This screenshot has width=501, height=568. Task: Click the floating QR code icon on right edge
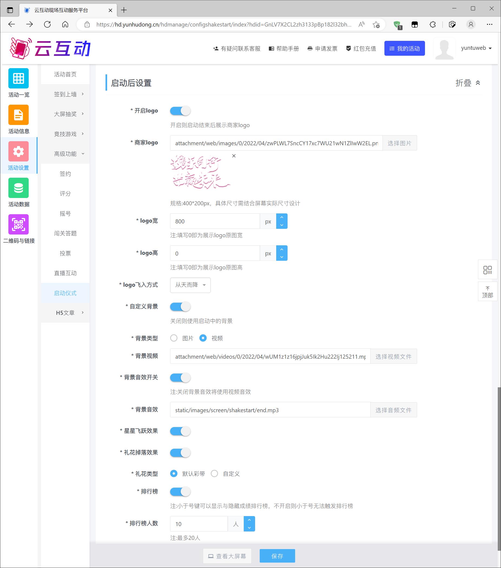point(487,270)
